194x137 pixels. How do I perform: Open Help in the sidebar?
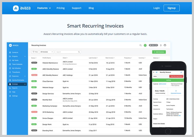[x=14, y=92]
